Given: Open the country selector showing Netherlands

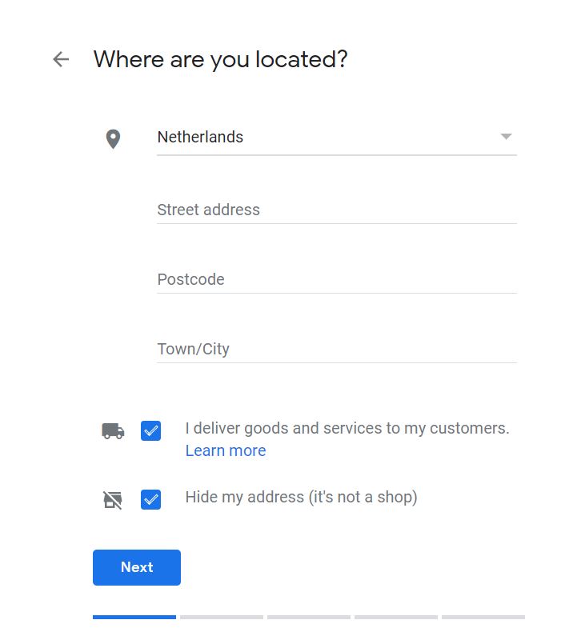Looking at the screenshot, I should 320,138.
